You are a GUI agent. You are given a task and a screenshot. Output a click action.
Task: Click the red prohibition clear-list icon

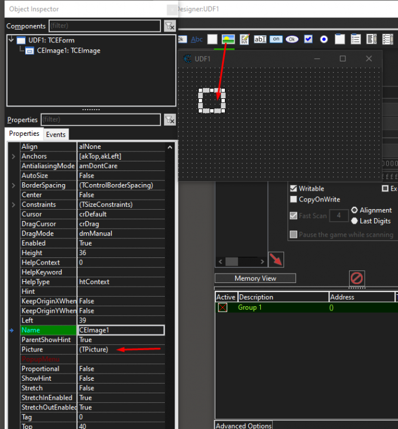point(357,278)
